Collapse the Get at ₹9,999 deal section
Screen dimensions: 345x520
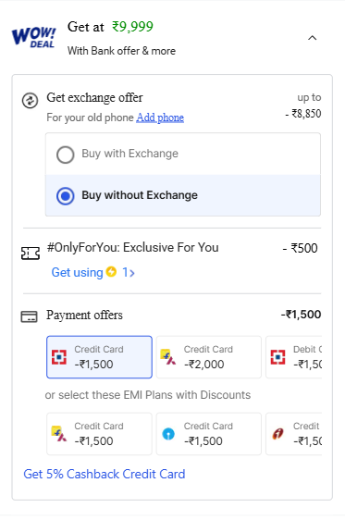[313, 38]
